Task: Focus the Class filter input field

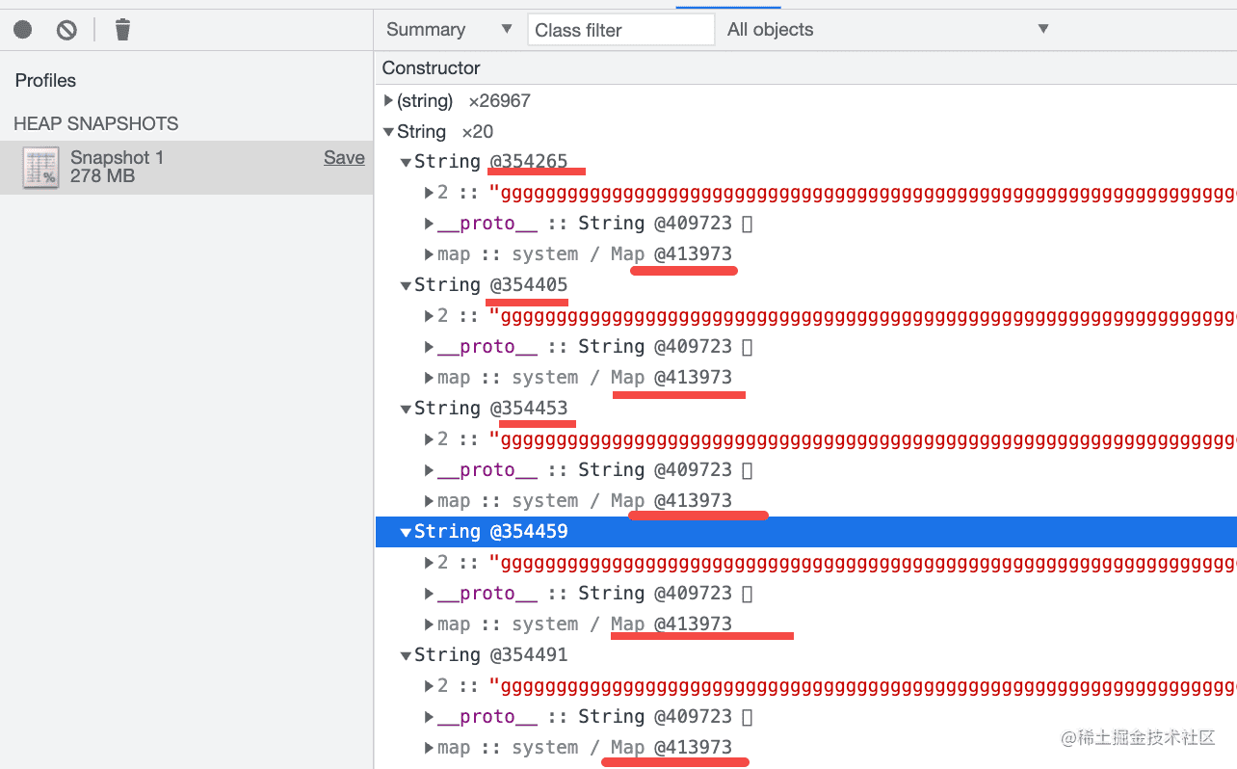Action: tap(620, 30)
